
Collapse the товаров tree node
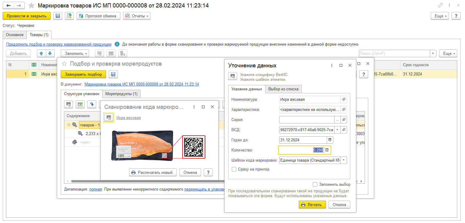click(x=69, y=125)
